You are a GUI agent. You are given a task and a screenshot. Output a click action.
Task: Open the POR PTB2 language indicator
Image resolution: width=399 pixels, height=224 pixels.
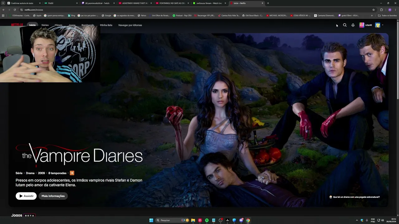(373, 220)
